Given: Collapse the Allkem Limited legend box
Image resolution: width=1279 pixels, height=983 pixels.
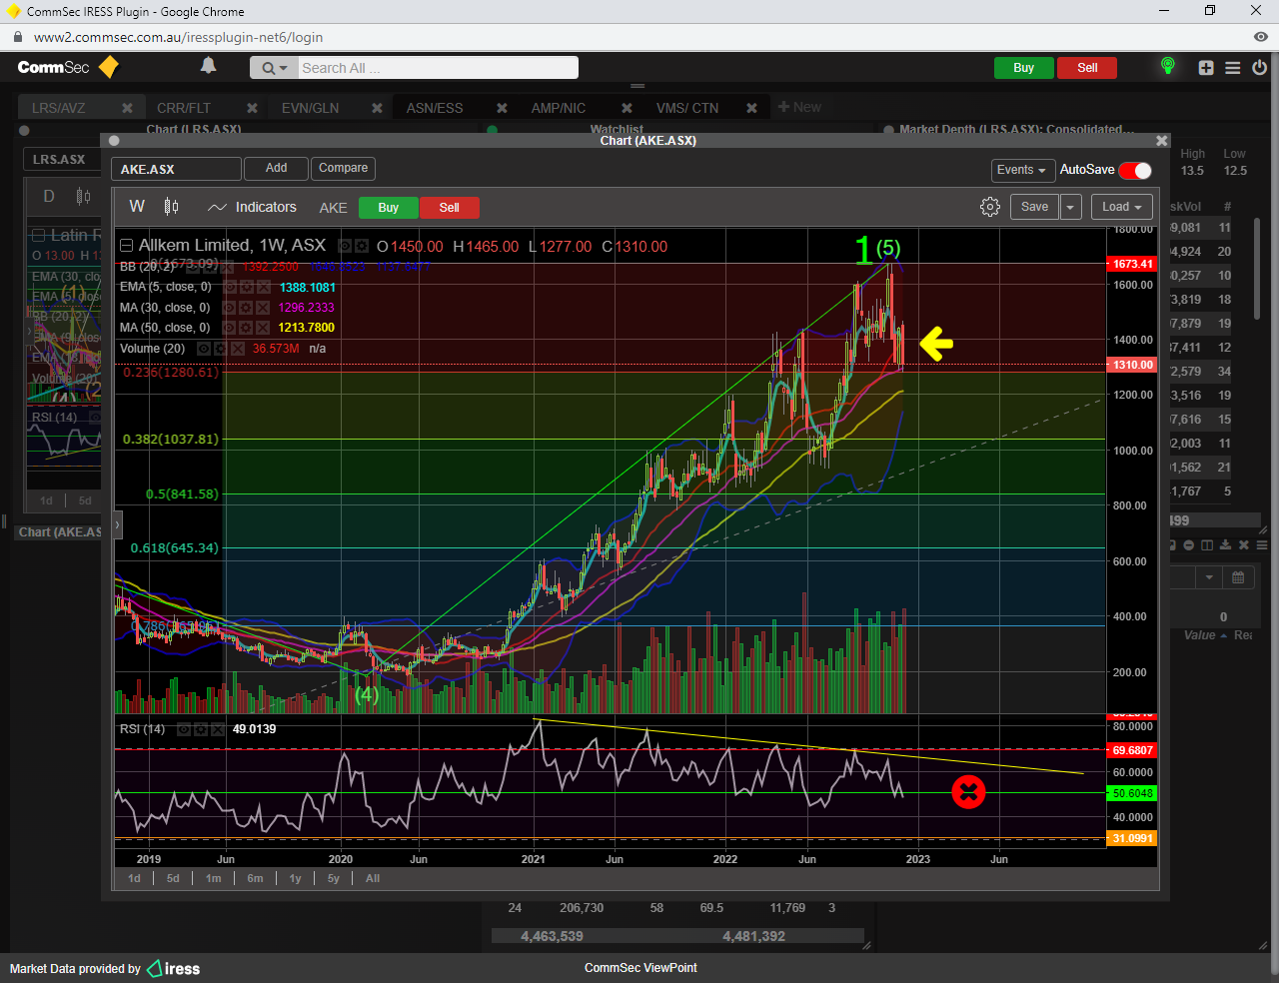Looking at the screenshot, I should coord(127,246).
